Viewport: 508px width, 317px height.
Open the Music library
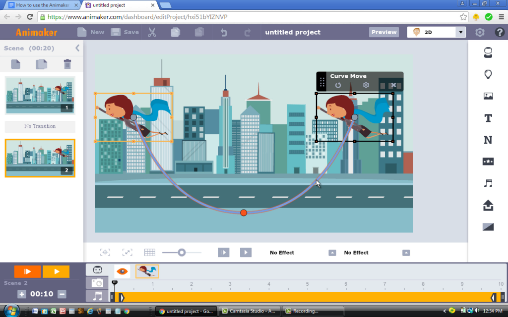tap(488, 183)
